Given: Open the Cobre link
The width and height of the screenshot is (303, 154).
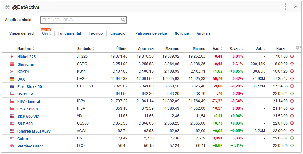Looking at the screenshot, I should pos(23,139).
